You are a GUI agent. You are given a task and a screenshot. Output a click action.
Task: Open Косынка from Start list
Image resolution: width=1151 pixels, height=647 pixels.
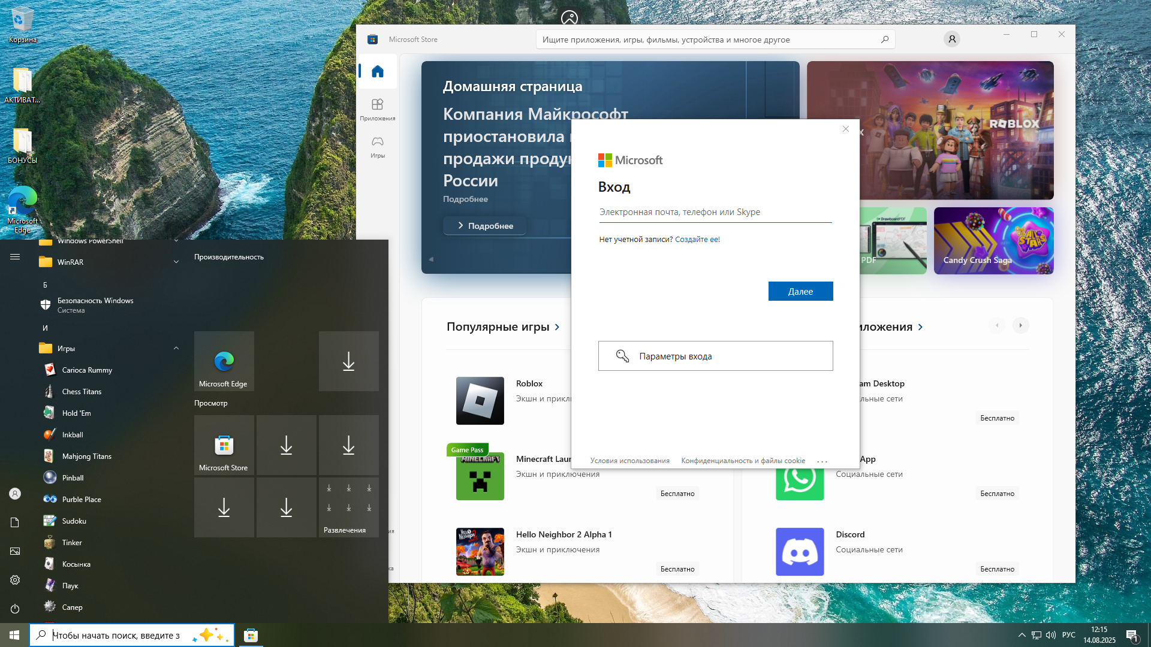(x=110, y=564)
